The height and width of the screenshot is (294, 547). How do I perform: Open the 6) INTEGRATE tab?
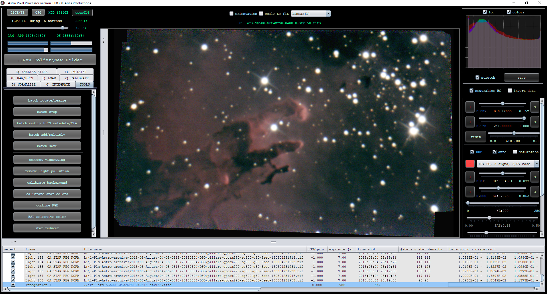point(58,84)
